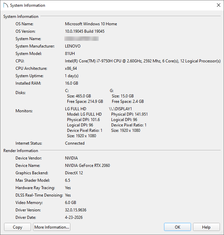Click the Render Information section header
The width and height of the screenshot is (224, 235).
click(21, 151)
